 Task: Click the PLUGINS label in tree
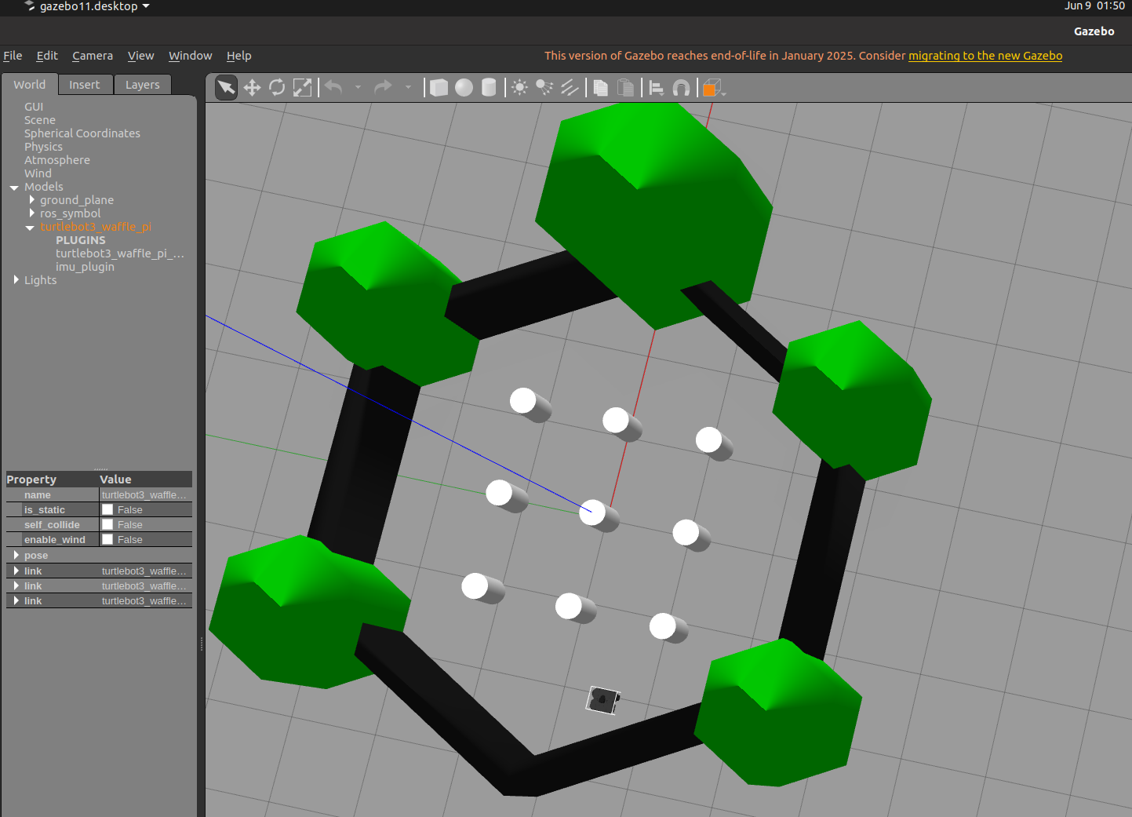click(80, 240)
